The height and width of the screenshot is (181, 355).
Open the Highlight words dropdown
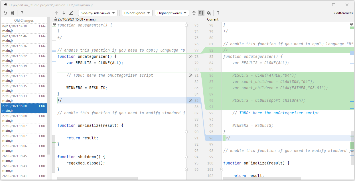(172, 13)
